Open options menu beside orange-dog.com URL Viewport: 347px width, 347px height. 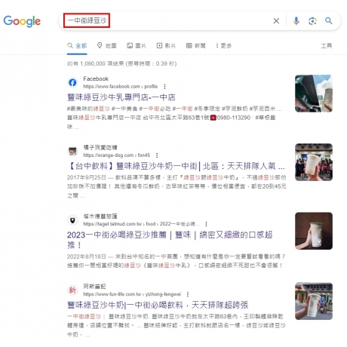157,155
